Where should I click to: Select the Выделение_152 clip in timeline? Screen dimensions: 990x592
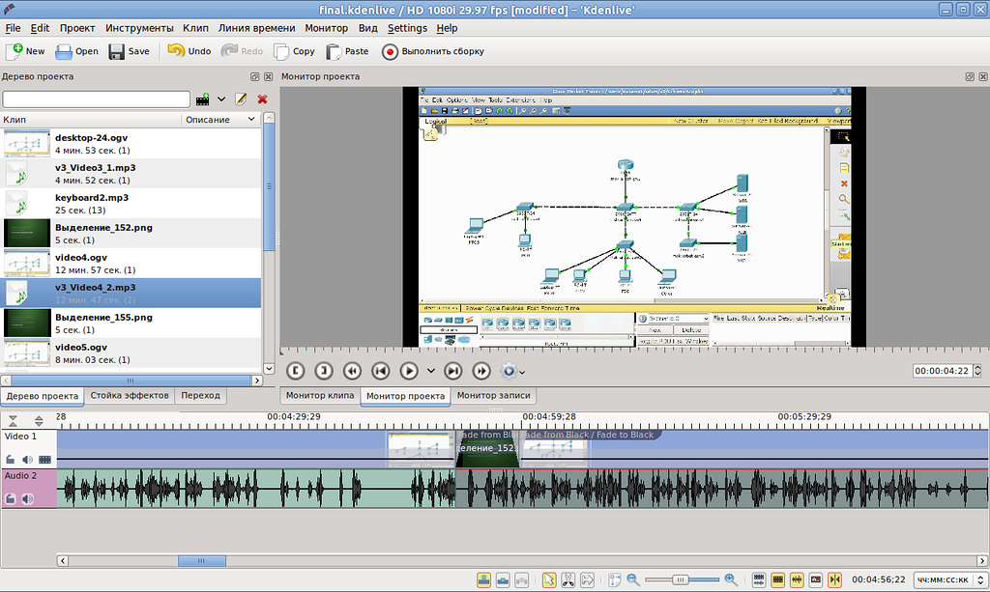487,448
